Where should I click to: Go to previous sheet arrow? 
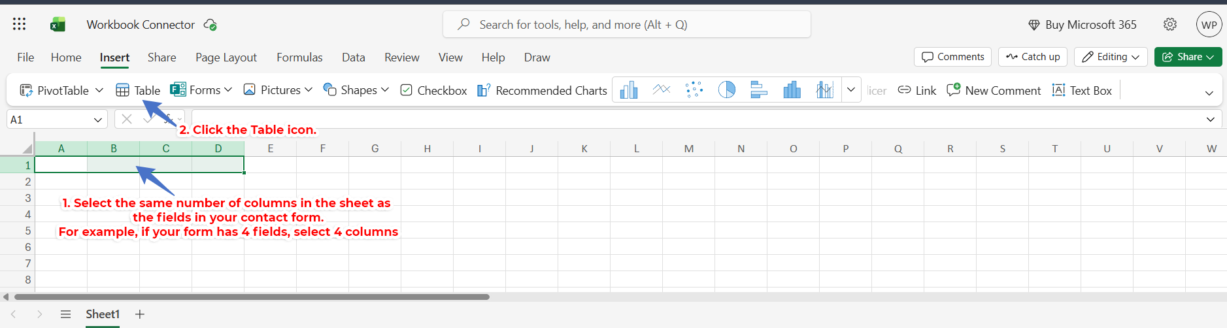(x=13, y=314)
